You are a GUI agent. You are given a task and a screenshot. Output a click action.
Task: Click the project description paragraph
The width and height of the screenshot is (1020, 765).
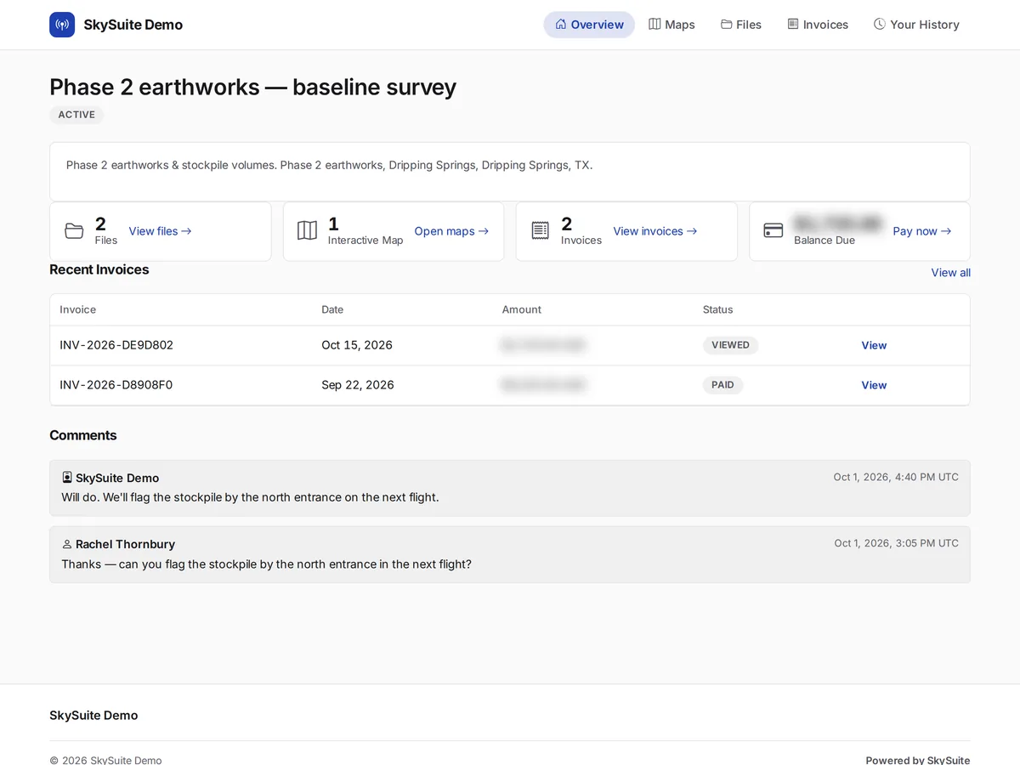329,165
